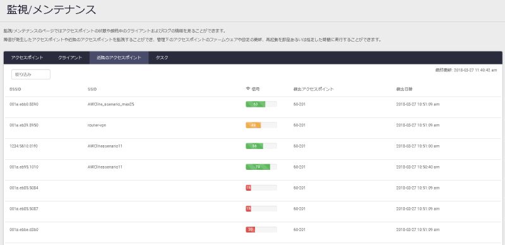This screenshot has height=245, width=505.
Task: Select the router-vpn SSID entry
Action: point(97,125)
